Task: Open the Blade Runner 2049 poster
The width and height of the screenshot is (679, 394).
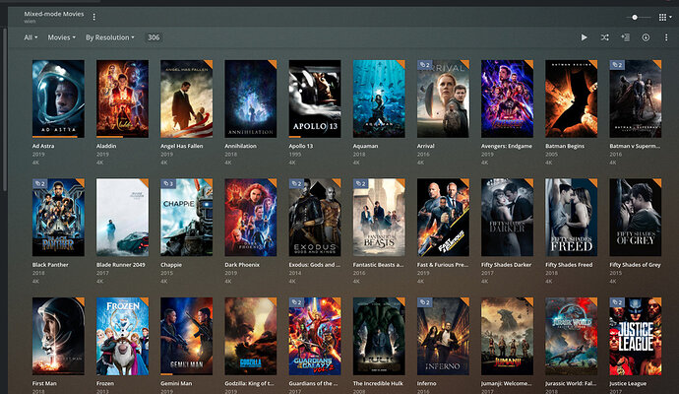Action: click(123, 217)
